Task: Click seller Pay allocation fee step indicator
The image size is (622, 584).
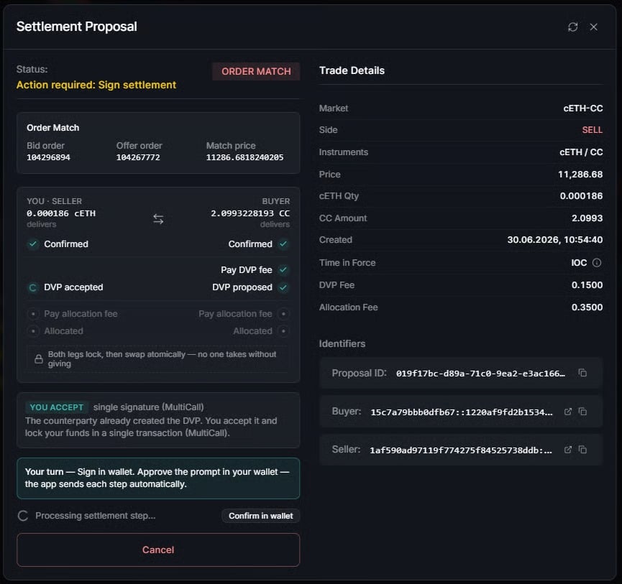Action: tap(33, 314)
